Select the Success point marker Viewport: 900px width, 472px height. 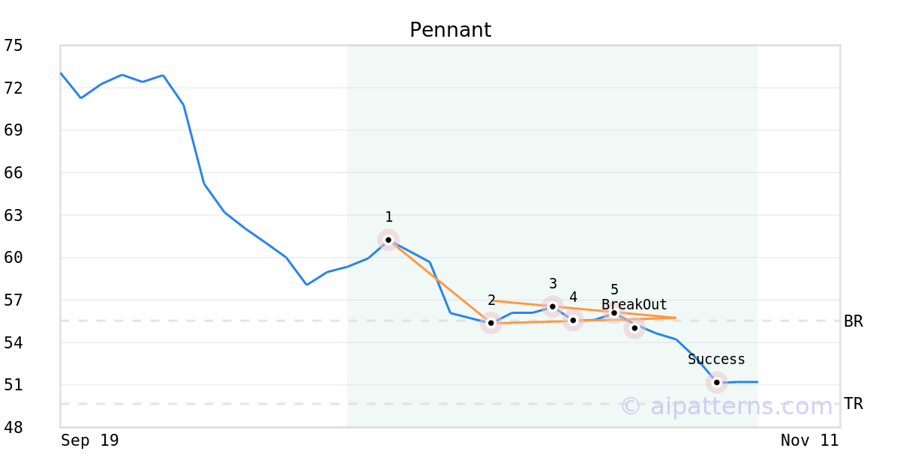pyautogui.click(x=716, y=382)
